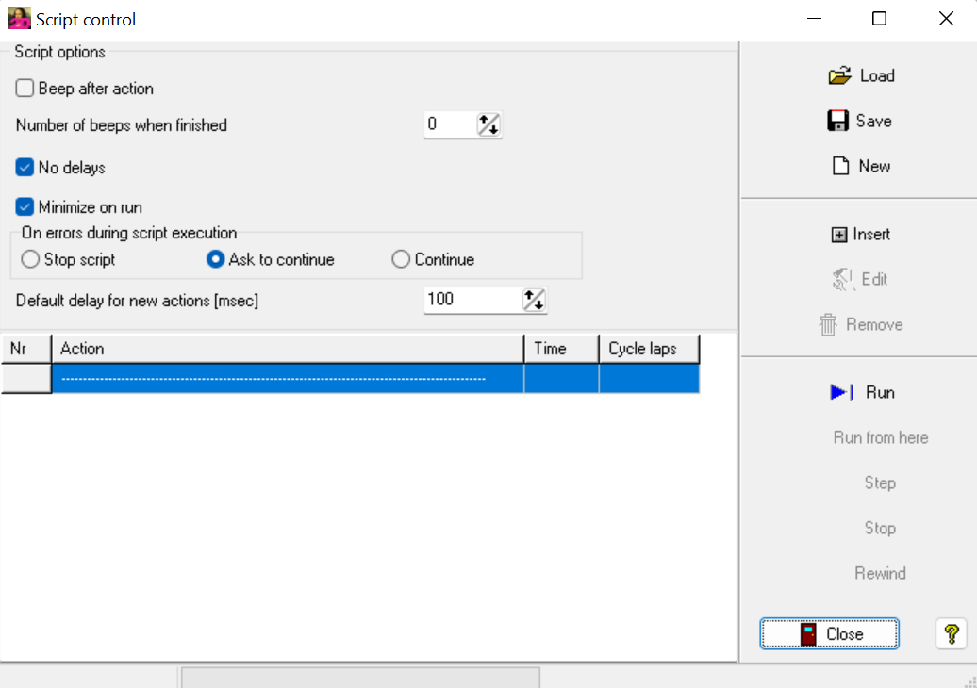The height and width of the screenshot is (688, 977).
Task: Click the Insert plus icon
Action: coord(839,235)
